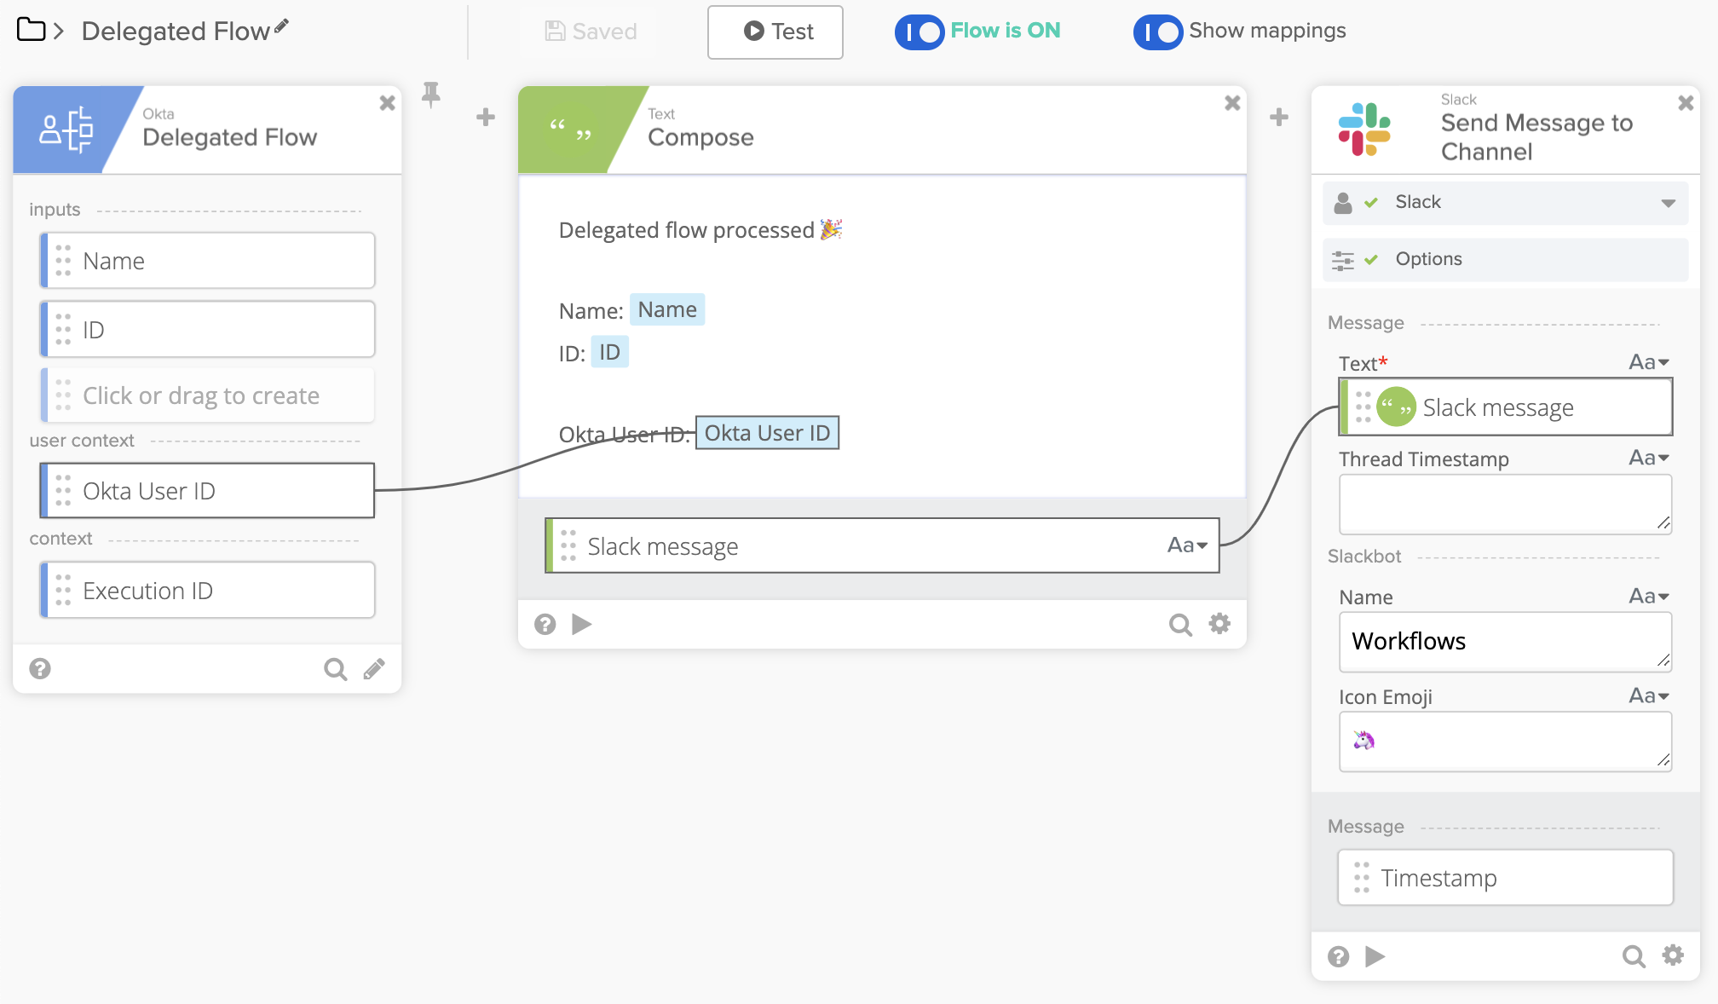Edit the Delegated Flow card with the pencil icon

coord(374,669)
